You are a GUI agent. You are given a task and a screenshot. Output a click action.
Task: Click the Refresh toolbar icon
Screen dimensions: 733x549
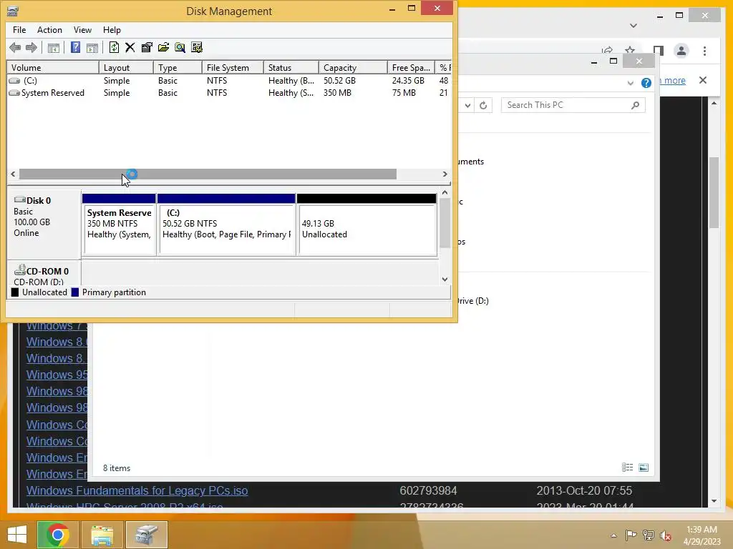coord(114,47)
